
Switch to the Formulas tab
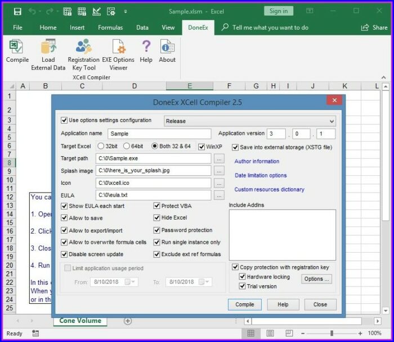110,28
